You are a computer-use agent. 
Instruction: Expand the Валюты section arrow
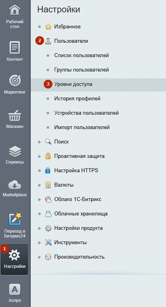(40, 185)
